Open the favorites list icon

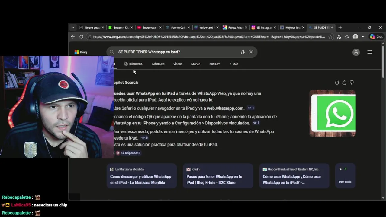pos(347,37)
